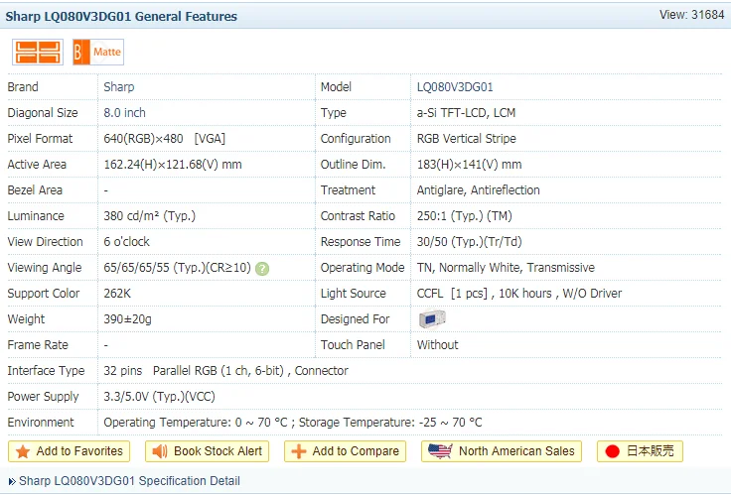The image size is (731, 495).
Task: Click the 3.3/5.0V (Typ.)(VCC) power supply
Action: click(x=160, y=397)
